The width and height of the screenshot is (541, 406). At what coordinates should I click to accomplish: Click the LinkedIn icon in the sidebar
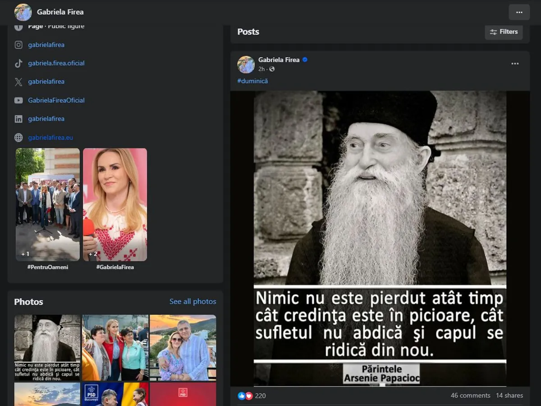(18, 119)
